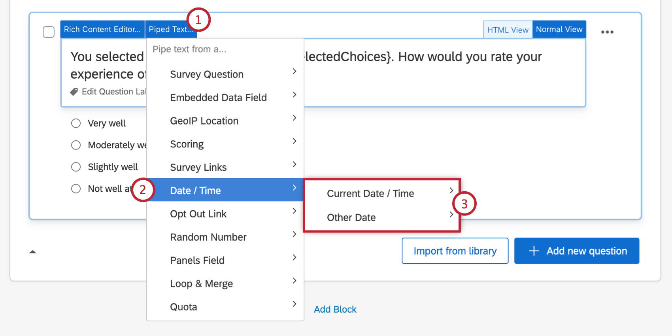The height and width of the screenshot is (336, 672).
Task: Switch to HTML View
Action: coord(508,29)
